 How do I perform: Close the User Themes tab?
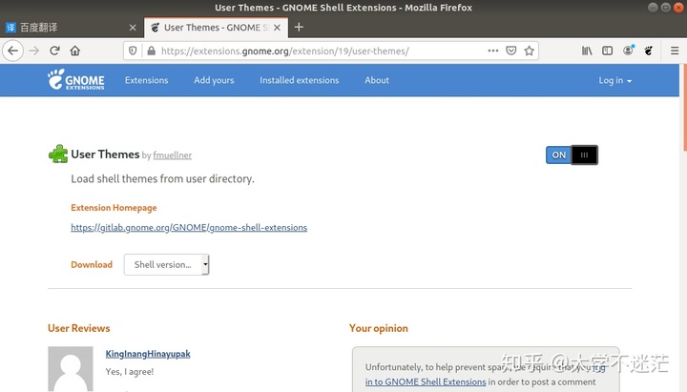277,28
